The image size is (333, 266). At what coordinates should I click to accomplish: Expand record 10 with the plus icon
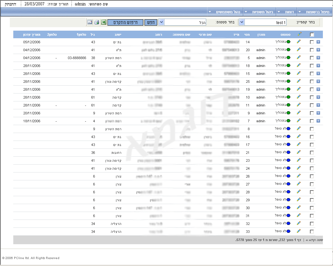pyautogui.click(x=318, y=97)
